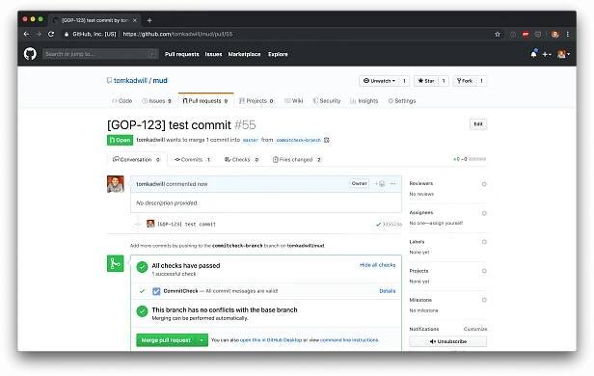This screenshot has width=594, height=376.
Task: Click tomkadwill's avatar next to the comment
Action: 116,184
